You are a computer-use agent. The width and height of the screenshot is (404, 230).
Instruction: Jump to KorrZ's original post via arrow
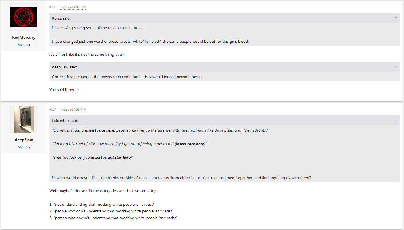pyautogui.click(x=396, y=18)
